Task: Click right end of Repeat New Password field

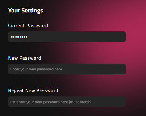Action: point(116,102)
